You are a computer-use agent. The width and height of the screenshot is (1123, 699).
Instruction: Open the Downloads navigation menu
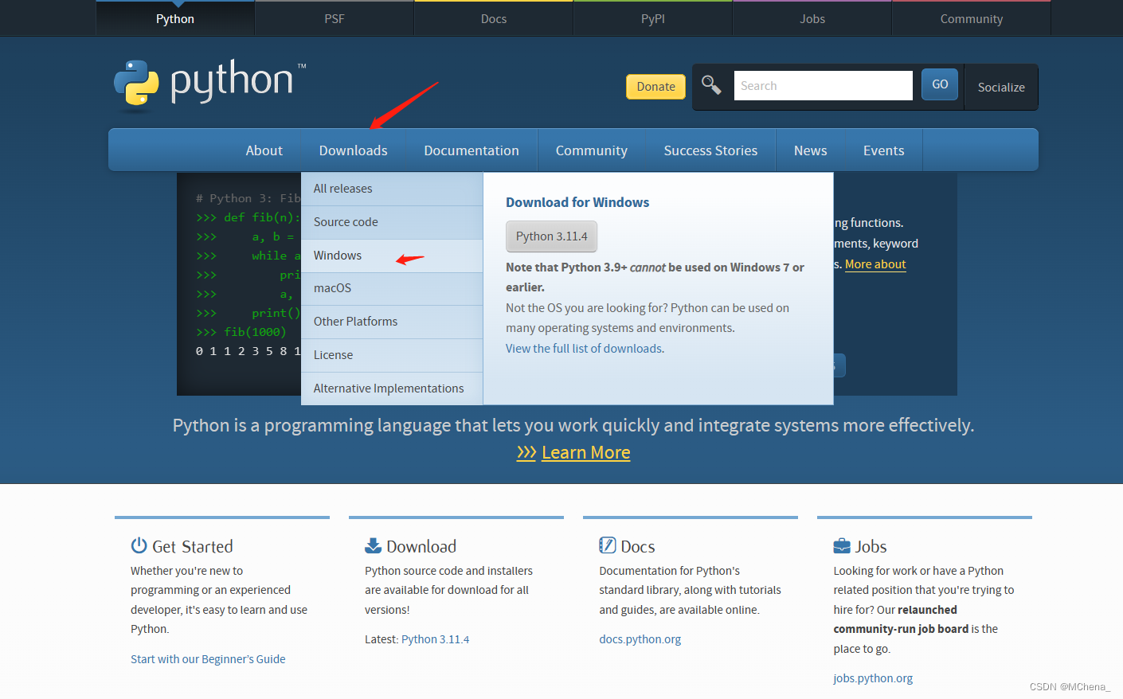[354, 150]
